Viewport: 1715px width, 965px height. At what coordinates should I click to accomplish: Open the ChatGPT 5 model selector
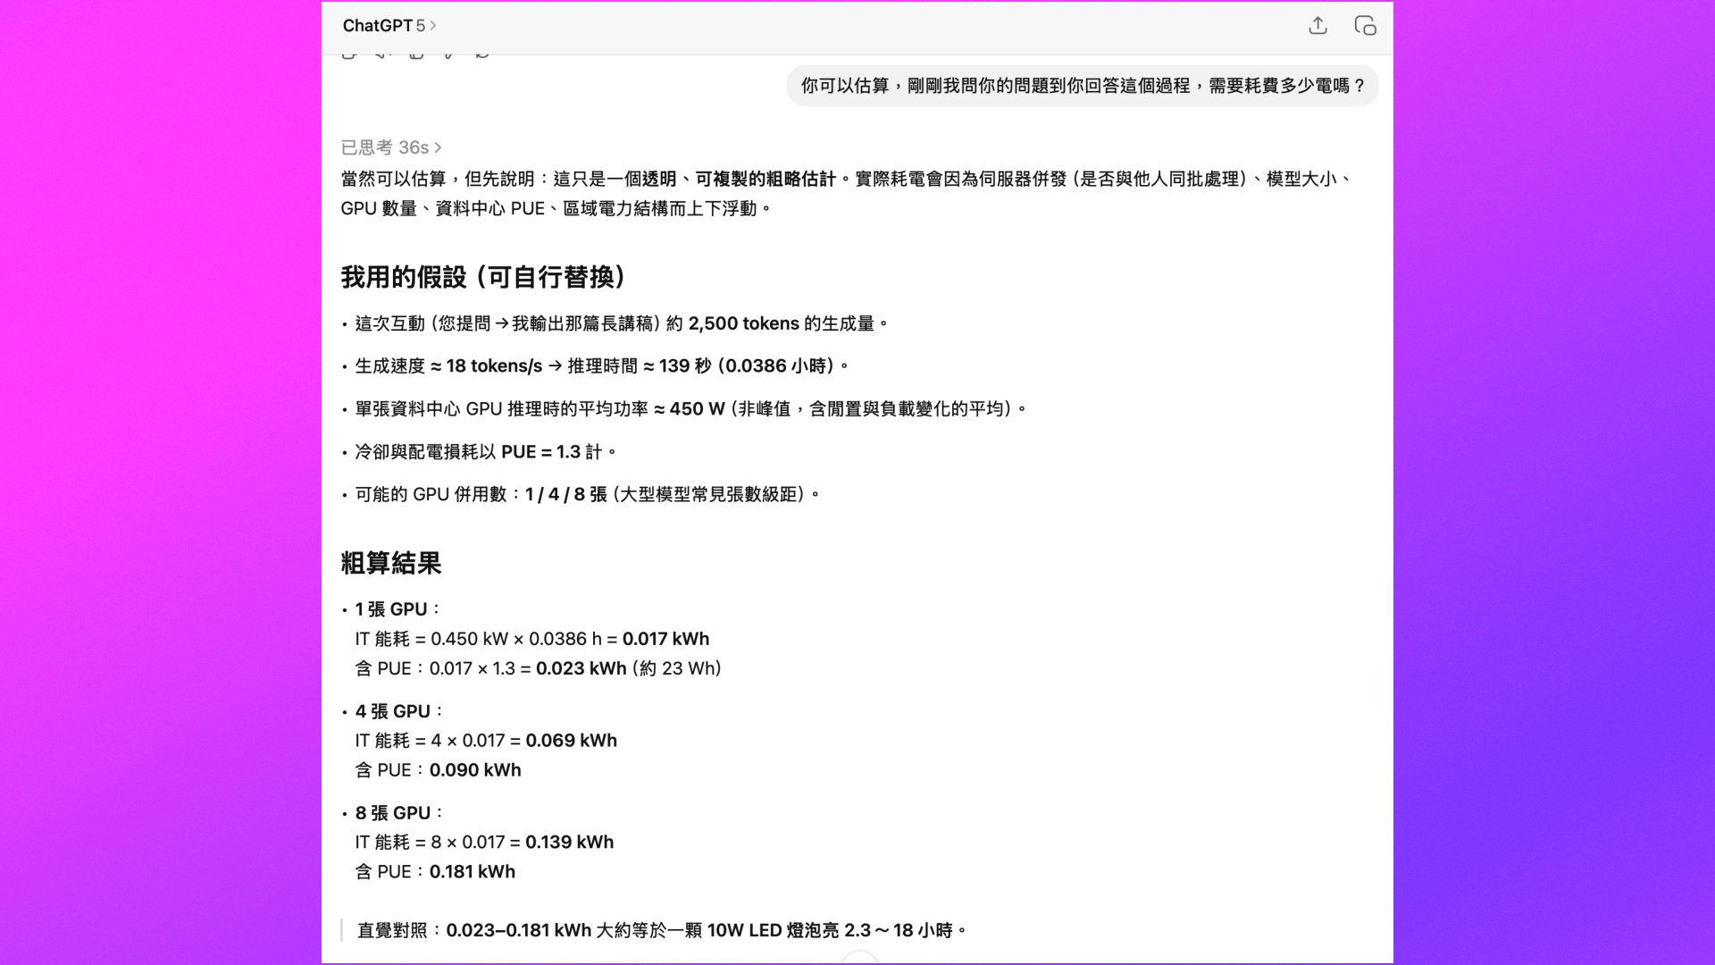click(389, 26)
